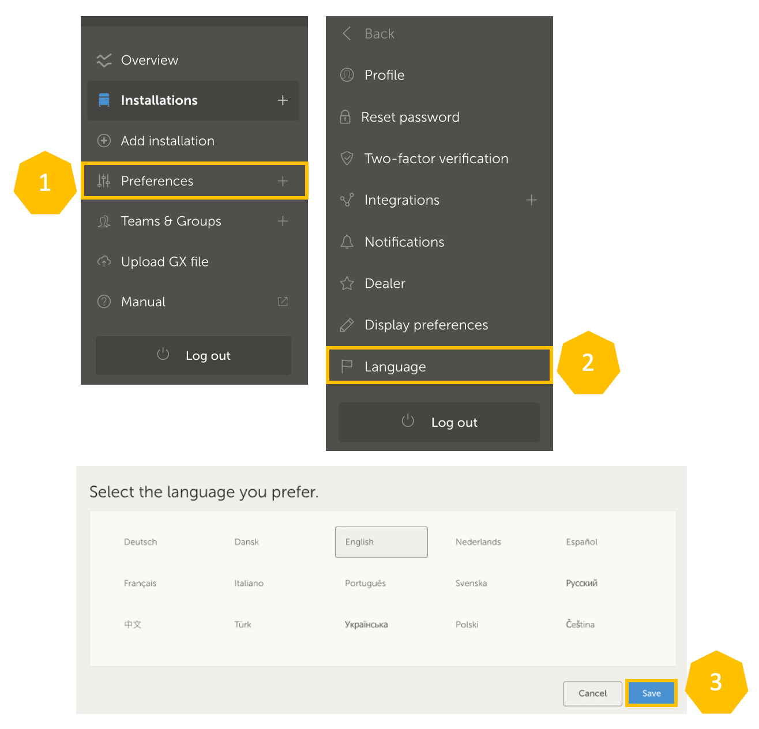Click the Upload GX file cloud icon

(104, 261)
